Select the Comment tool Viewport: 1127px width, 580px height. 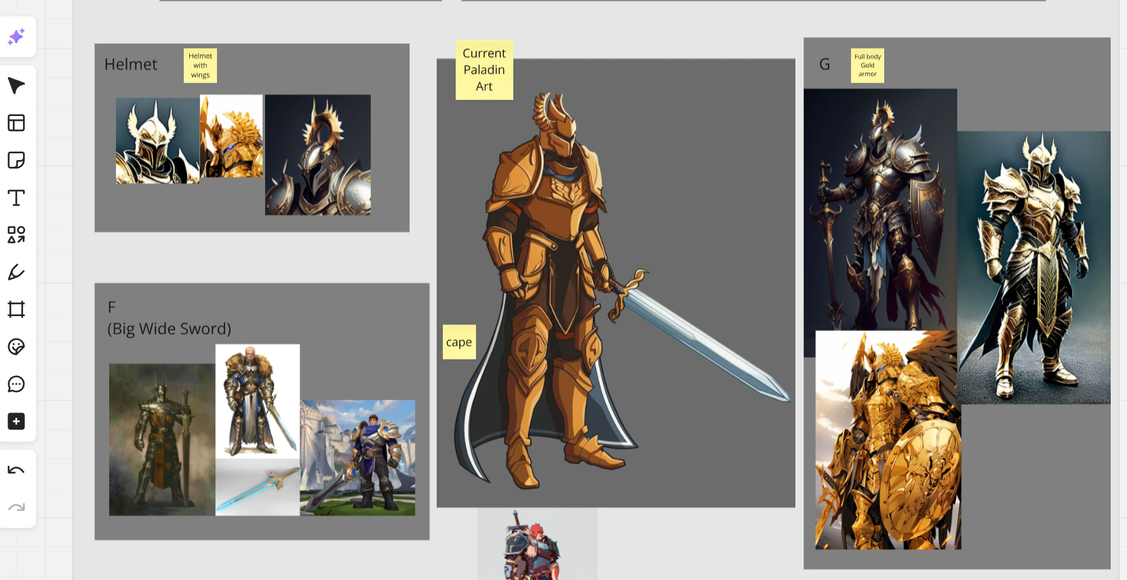16,384
